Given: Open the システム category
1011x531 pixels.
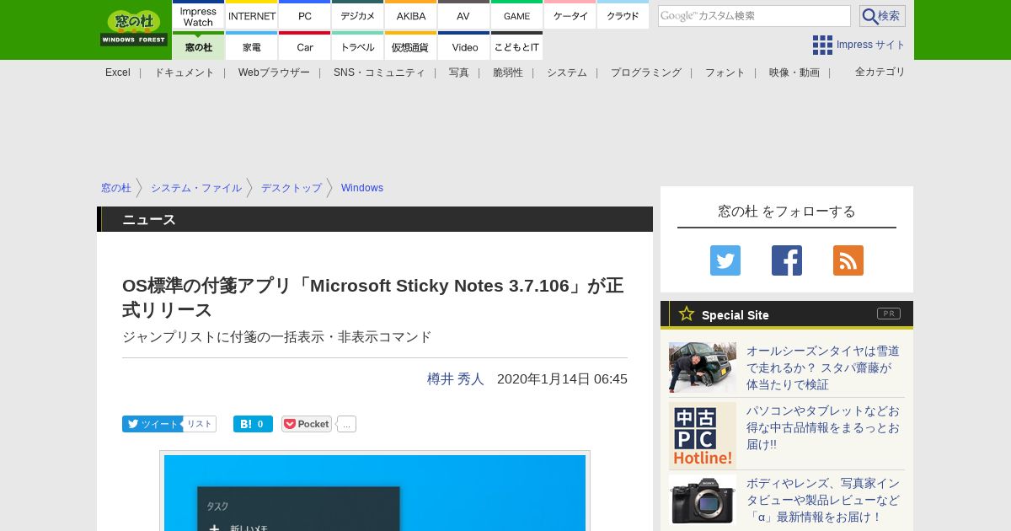Looking at the screenshot, I should click(x=567, y=72).
